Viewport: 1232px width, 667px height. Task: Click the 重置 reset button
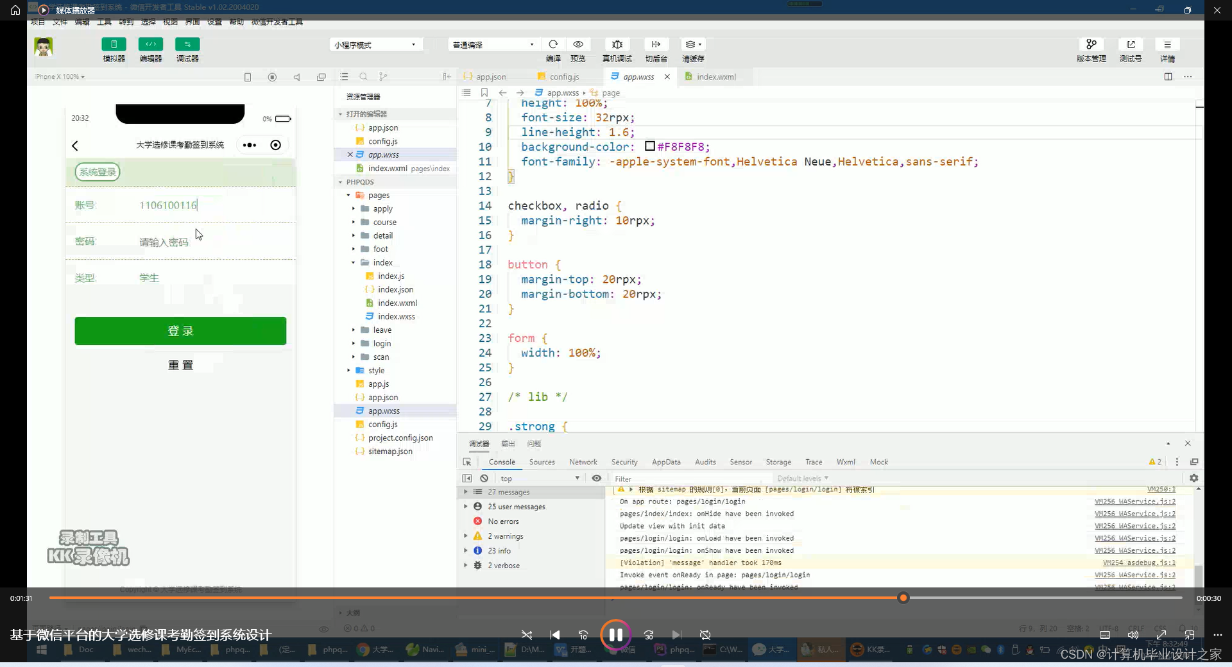(180, 365)
